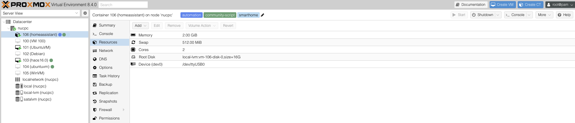Open the Task History tab
This screenshot has width=575, height=123.
(109, 76)
